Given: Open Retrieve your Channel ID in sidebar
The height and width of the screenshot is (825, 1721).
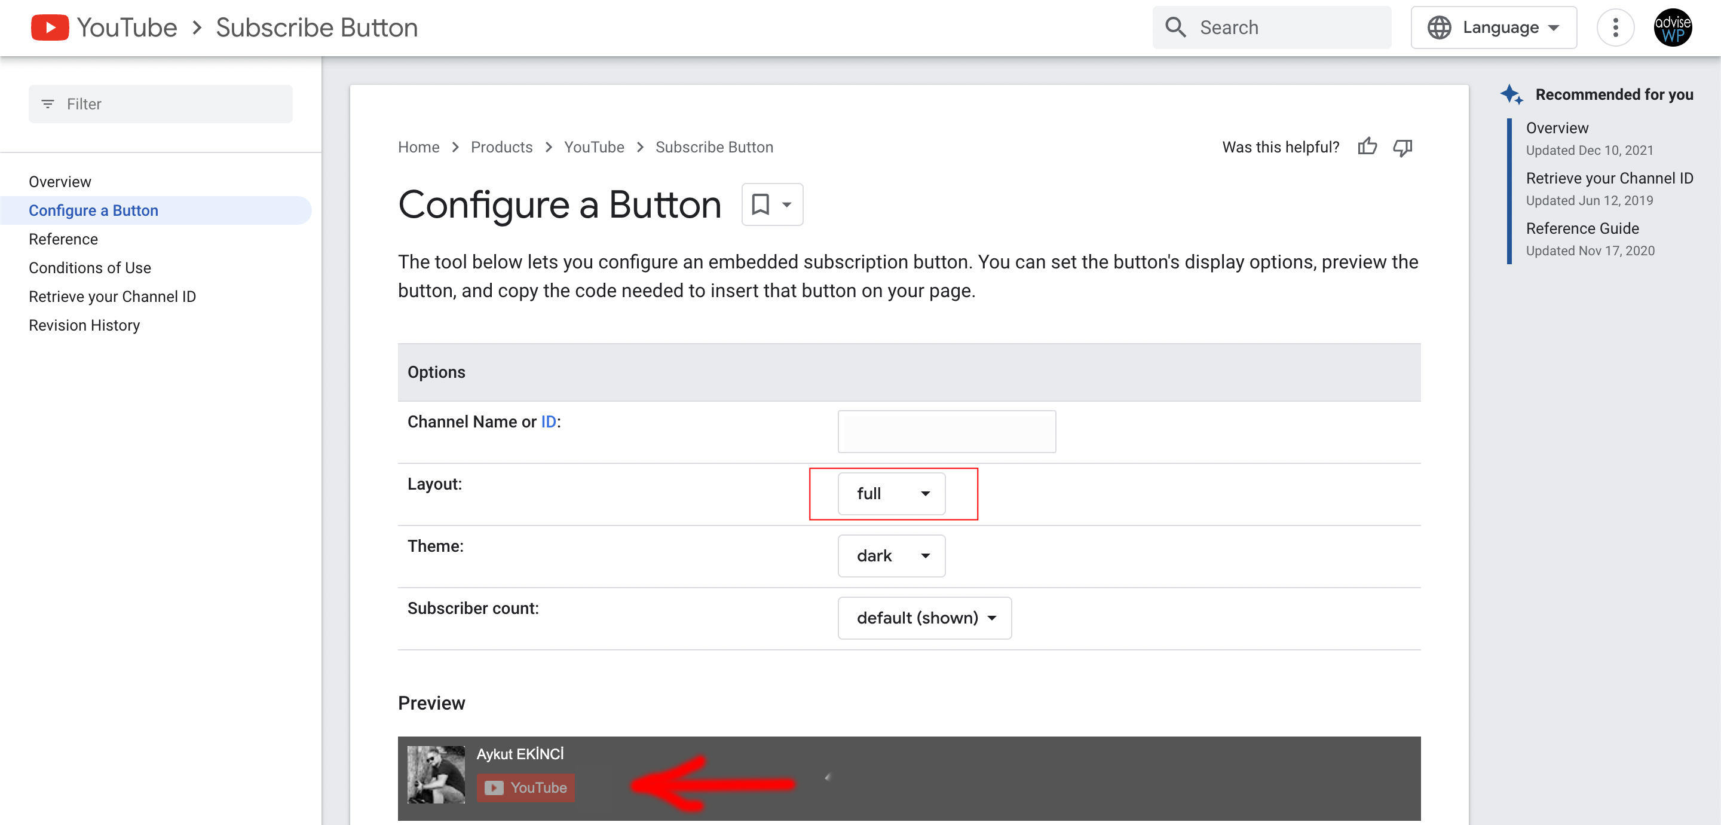Looking at the screenshot, I should pyautogui.click(x=112, y=297).
